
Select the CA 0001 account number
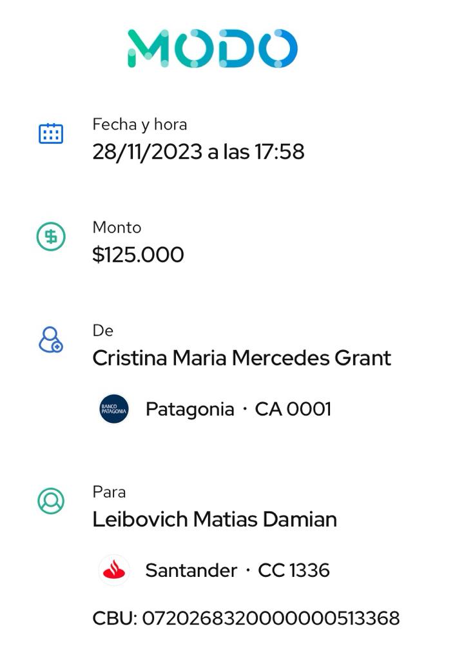(293, 409)
